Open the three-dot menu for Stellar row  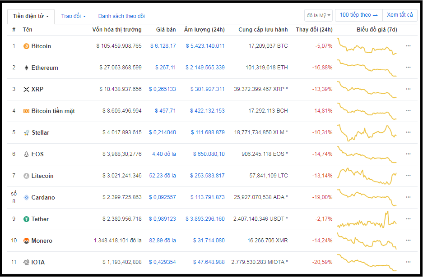[408, 132]
